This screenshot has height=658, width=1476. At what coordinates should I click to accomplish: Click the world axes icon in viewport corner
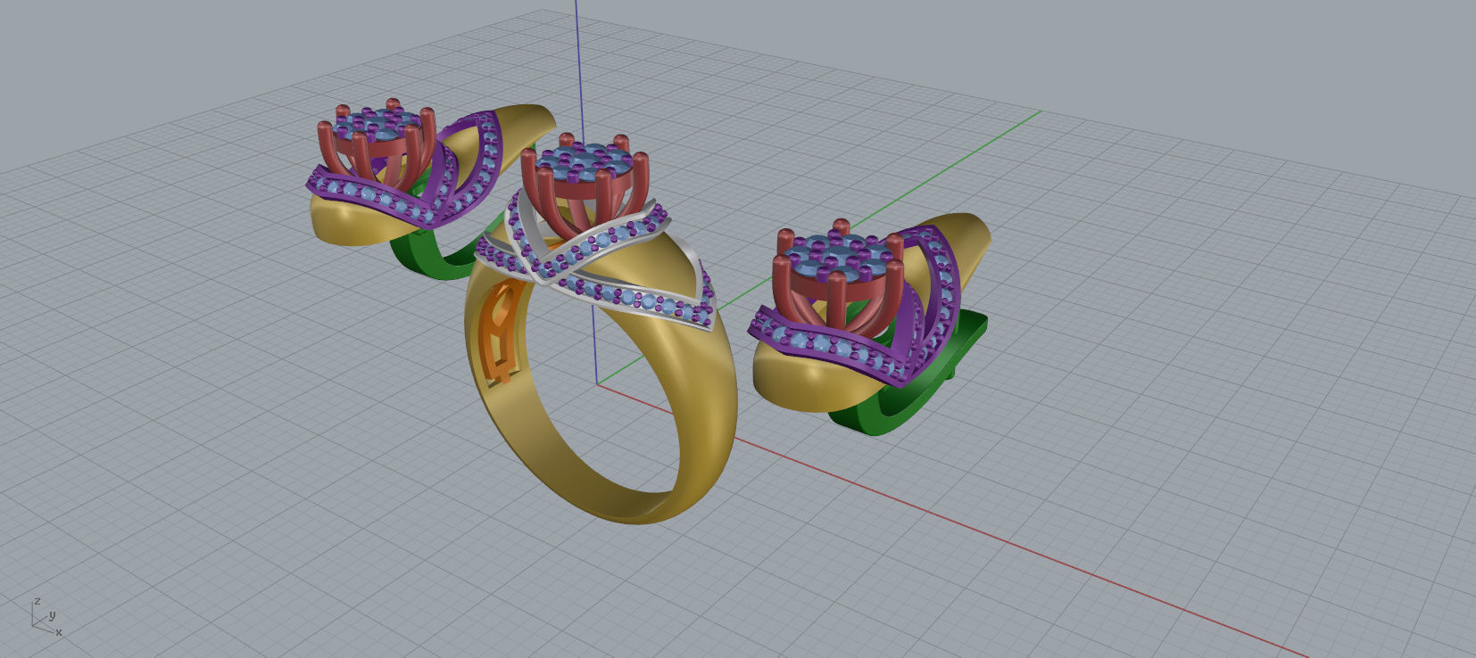point(46,617)
